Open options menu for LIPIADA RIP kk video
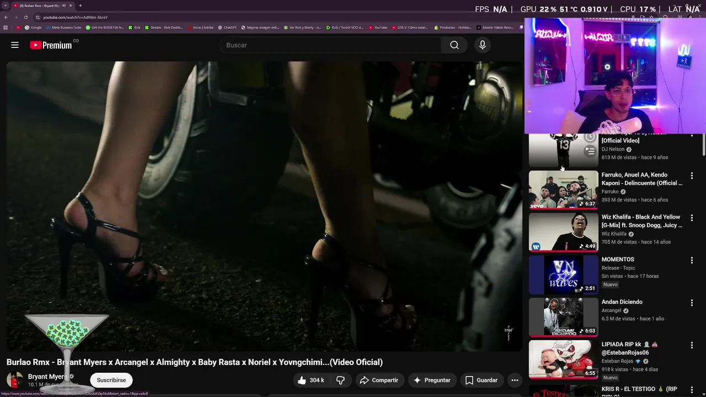Image resolution: width=706 pixels, height=397 pixels. coord(692,345)
